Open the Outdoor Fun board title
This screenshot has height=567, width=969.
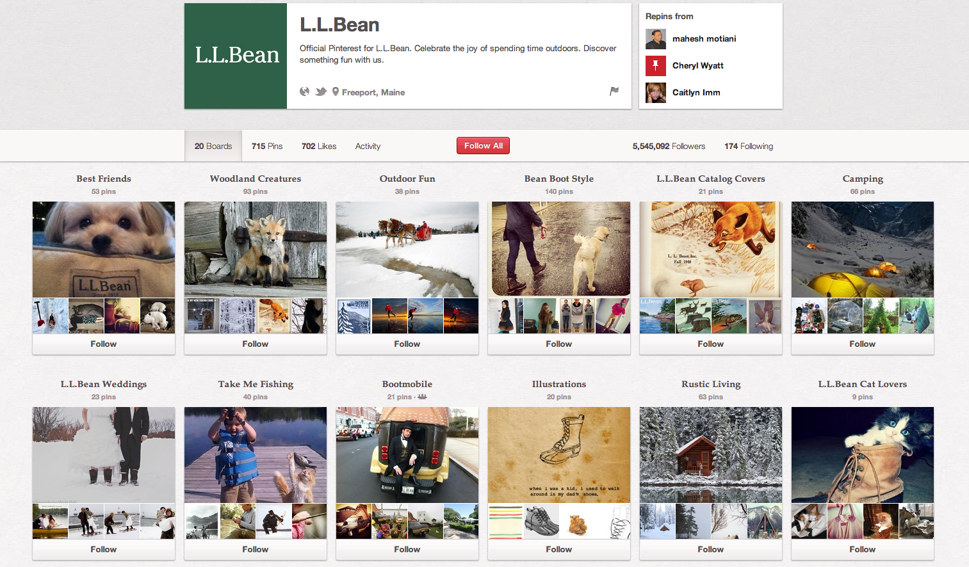click(x=407, y=179)
